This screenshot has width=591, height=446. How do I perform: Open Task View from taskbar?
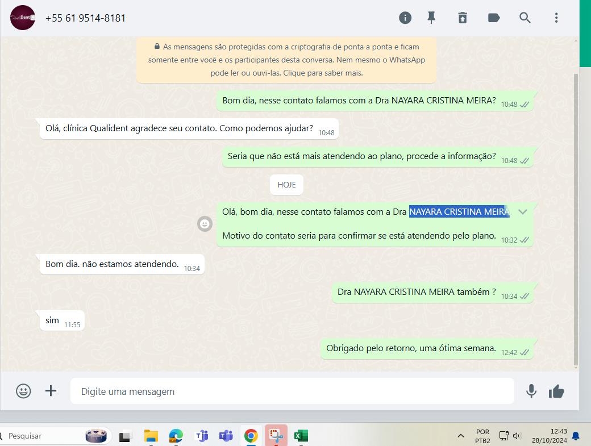tap(125, 436)
